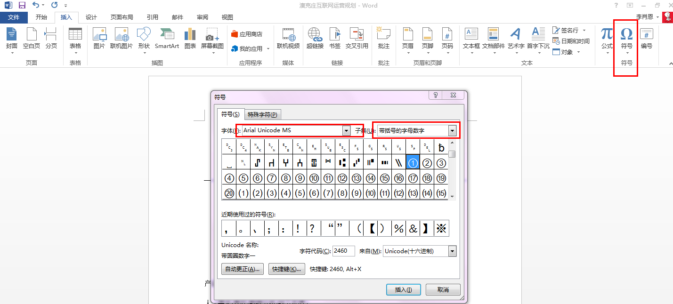Switch to the 开始 home tab

pyautogui.click(x=41, y=17)
